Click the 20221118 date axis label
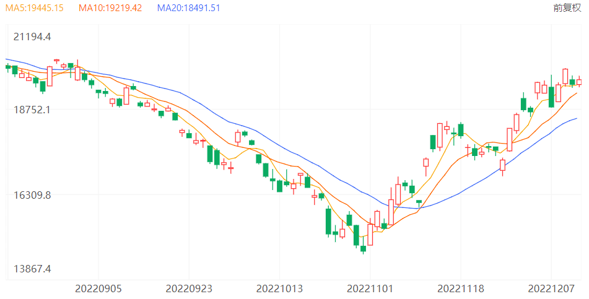The height and width of the screenshot is (299, 589). (461, 288)
